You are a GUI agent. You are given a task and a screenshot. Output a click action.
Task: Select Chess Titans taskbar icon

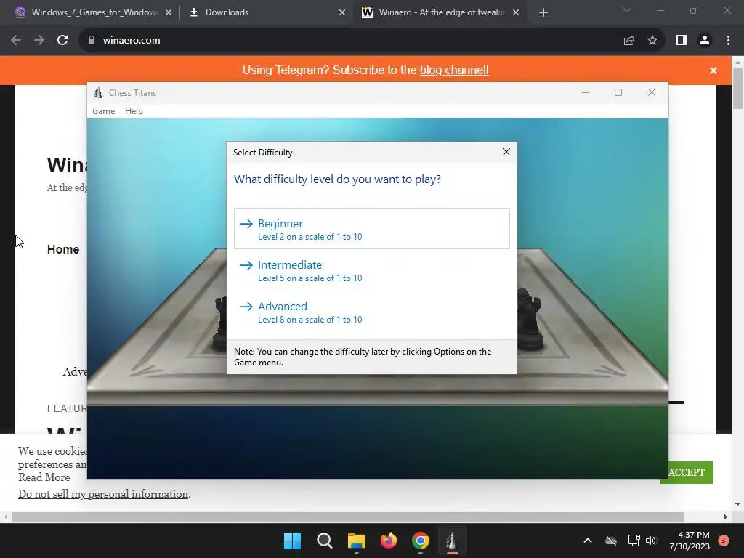click(452, 541)
